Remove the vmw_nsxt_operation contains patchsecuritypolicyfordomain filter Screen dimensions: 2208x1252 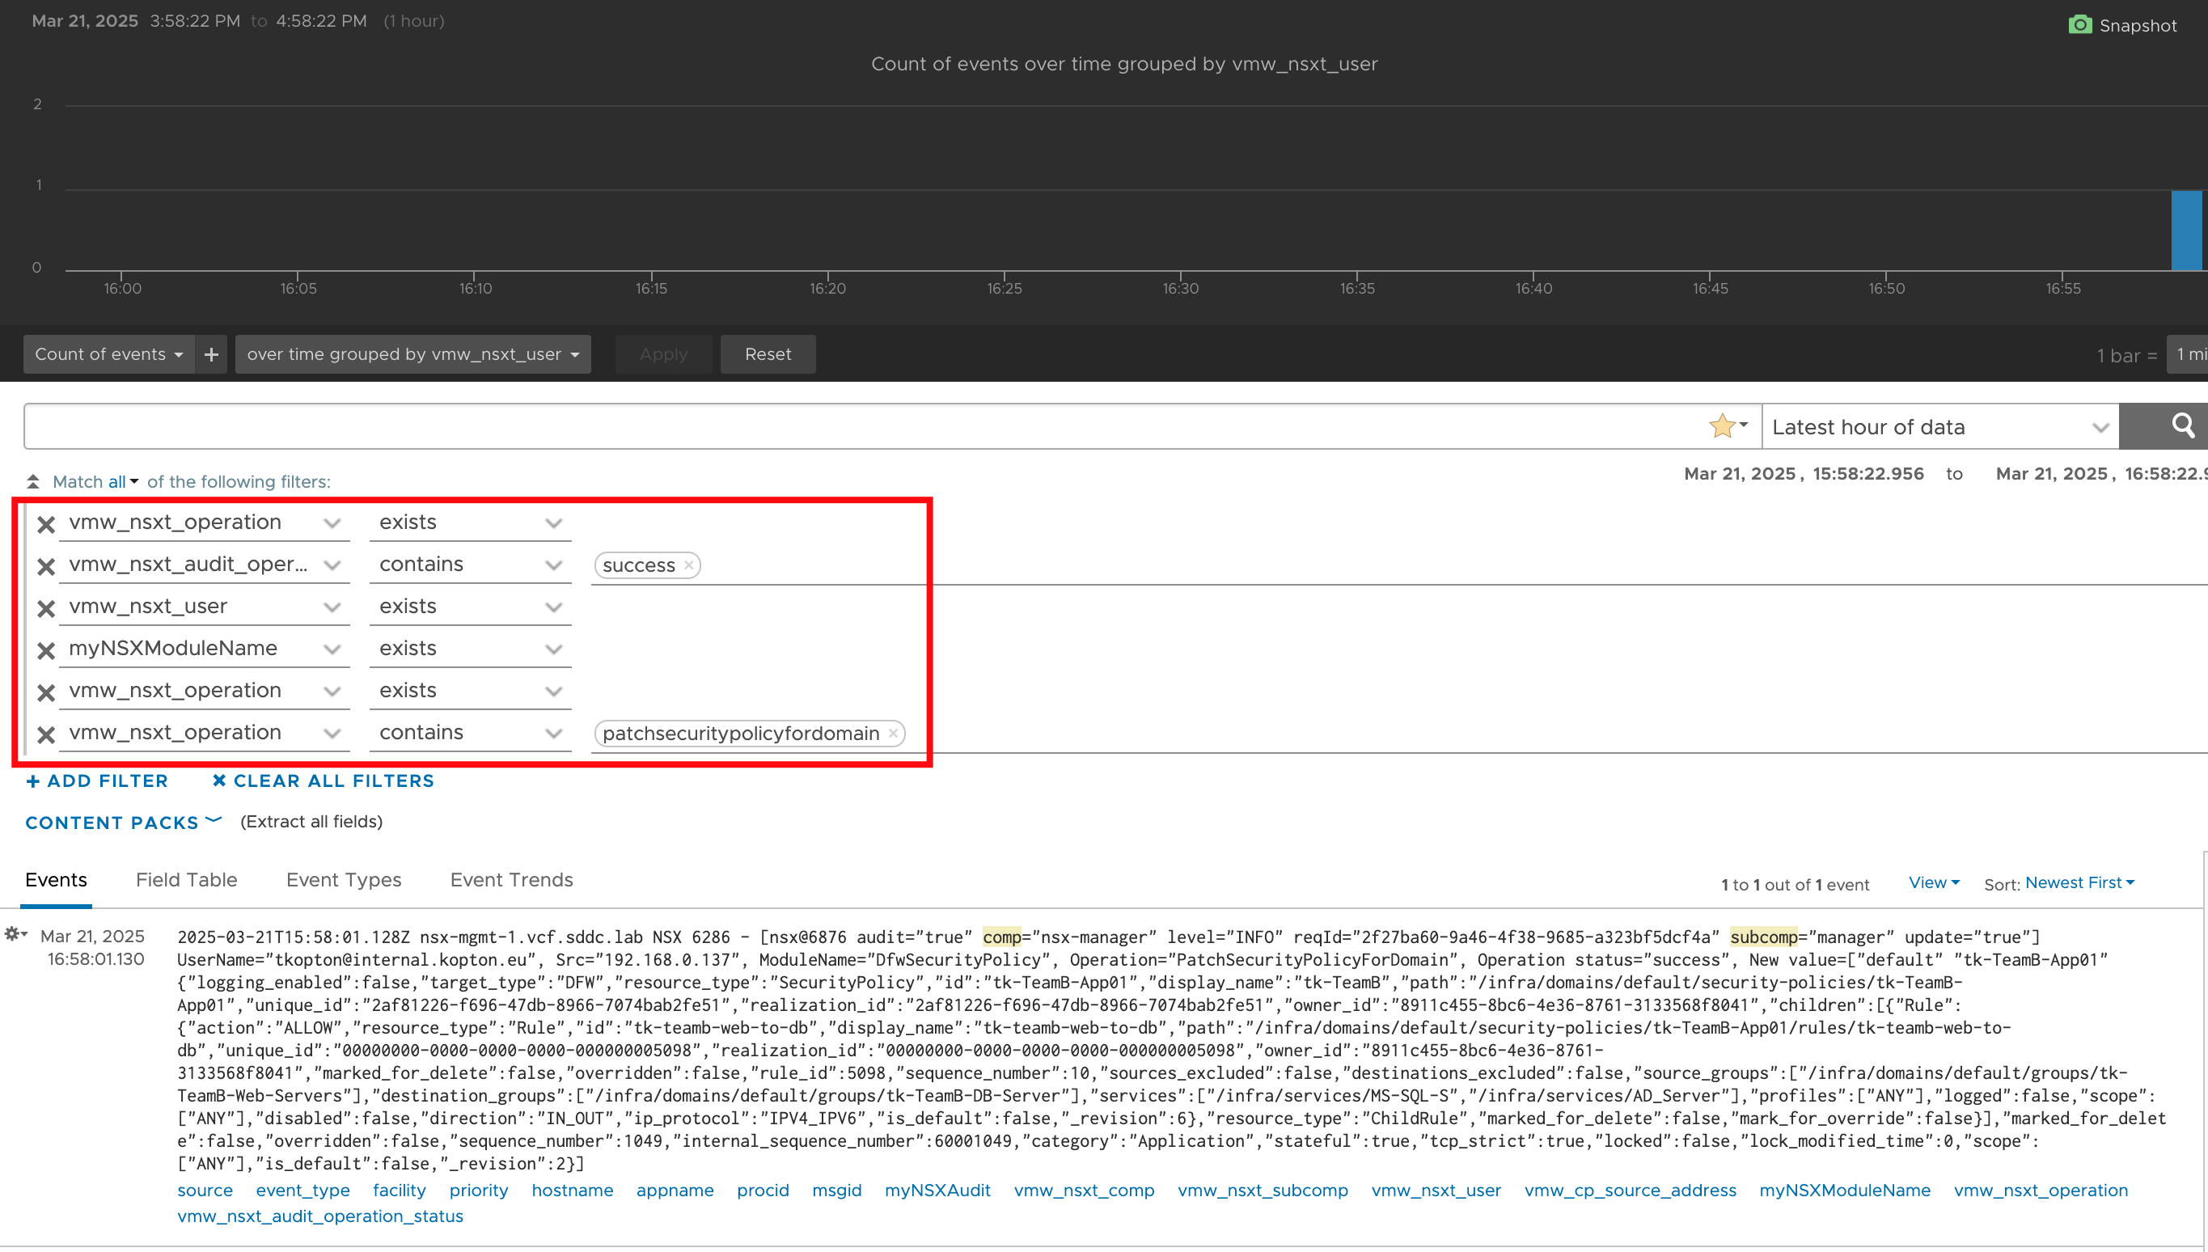(x=46, y=734)
